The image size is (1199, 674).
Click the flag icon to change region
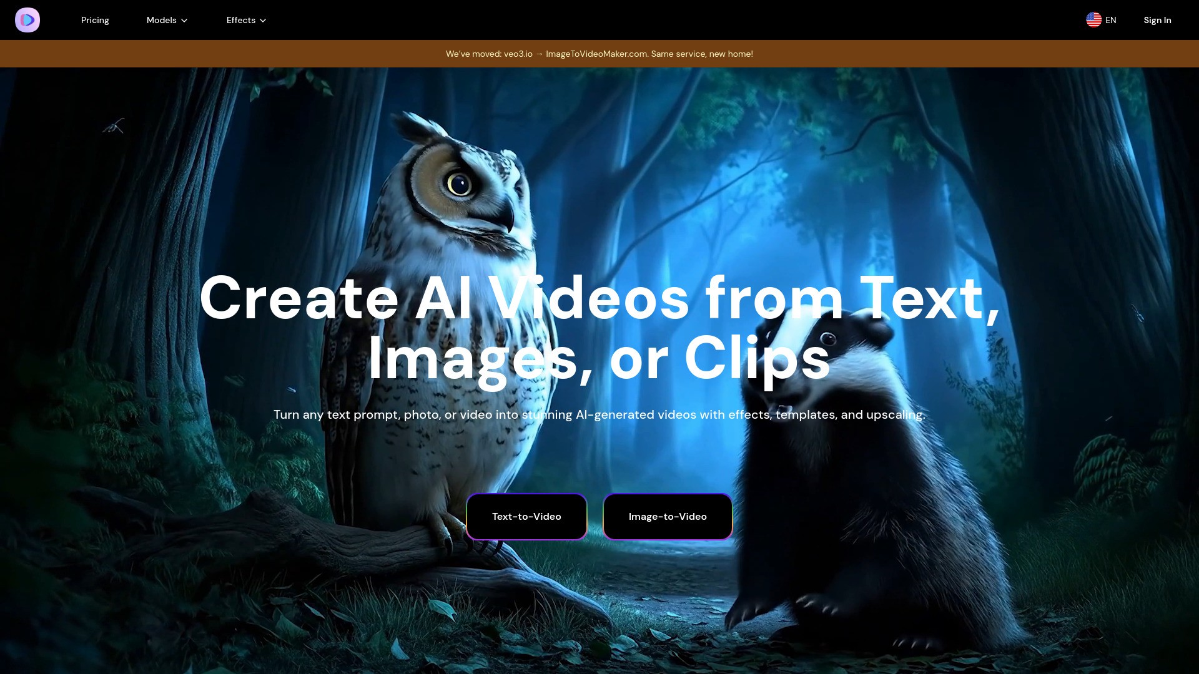[1094, 20]
